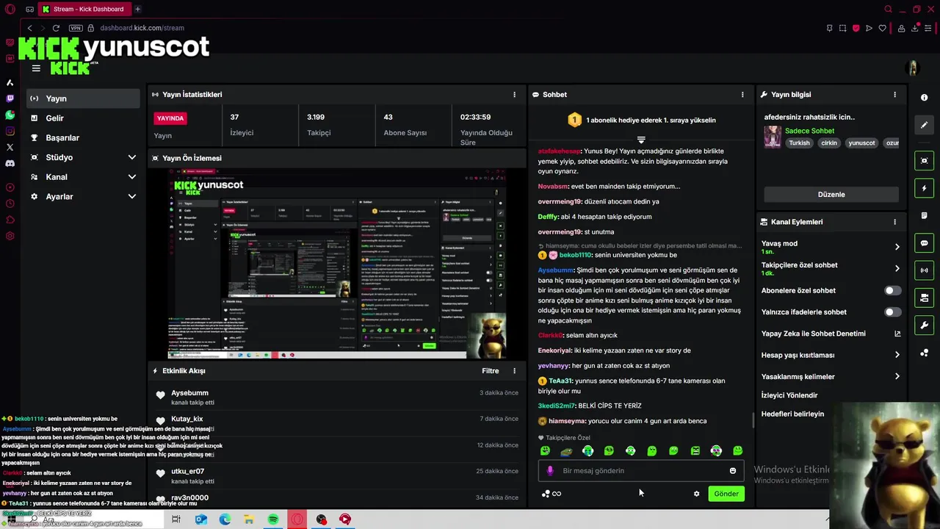
Task: Open the hamburger menu next to the Kick logo
Action: point(36,68)
